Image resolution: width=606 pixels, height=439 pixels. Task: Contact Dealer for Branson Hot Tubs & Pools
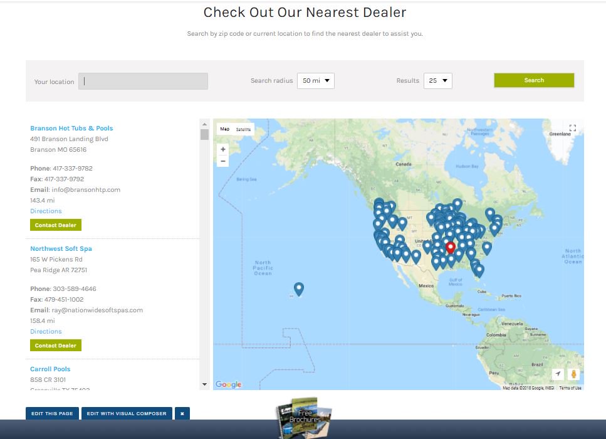(56, 225)
